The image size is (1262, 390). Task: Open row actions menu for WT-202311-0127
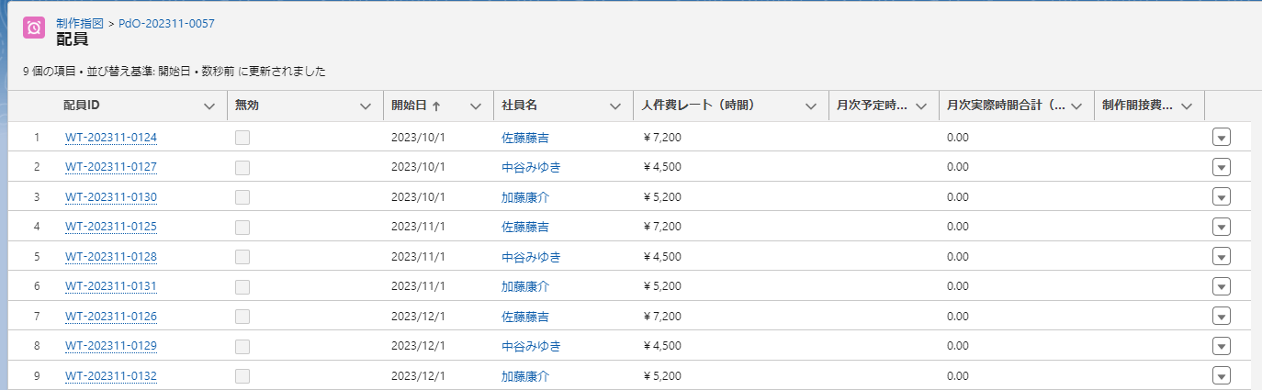click(1221, 167)
